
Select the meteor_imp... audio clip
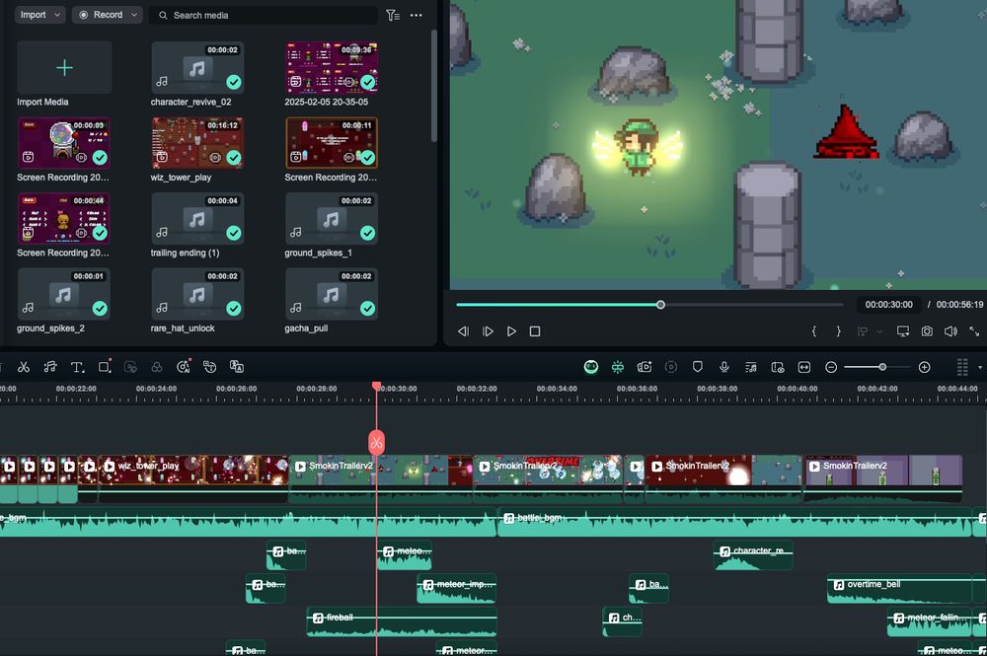tap(456, 589)
